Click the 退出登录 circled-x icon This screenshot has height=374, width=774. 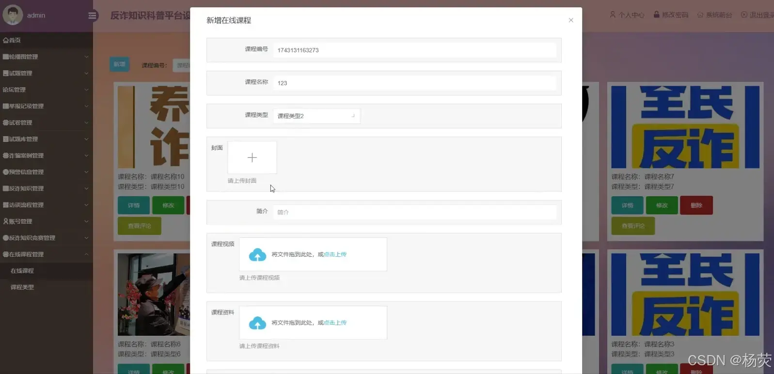[744, 15]
